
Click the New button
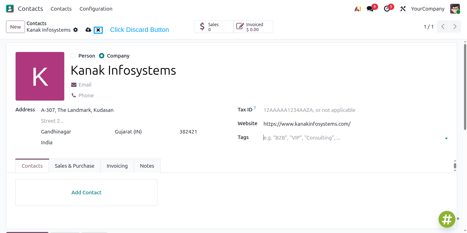(15, 27)
